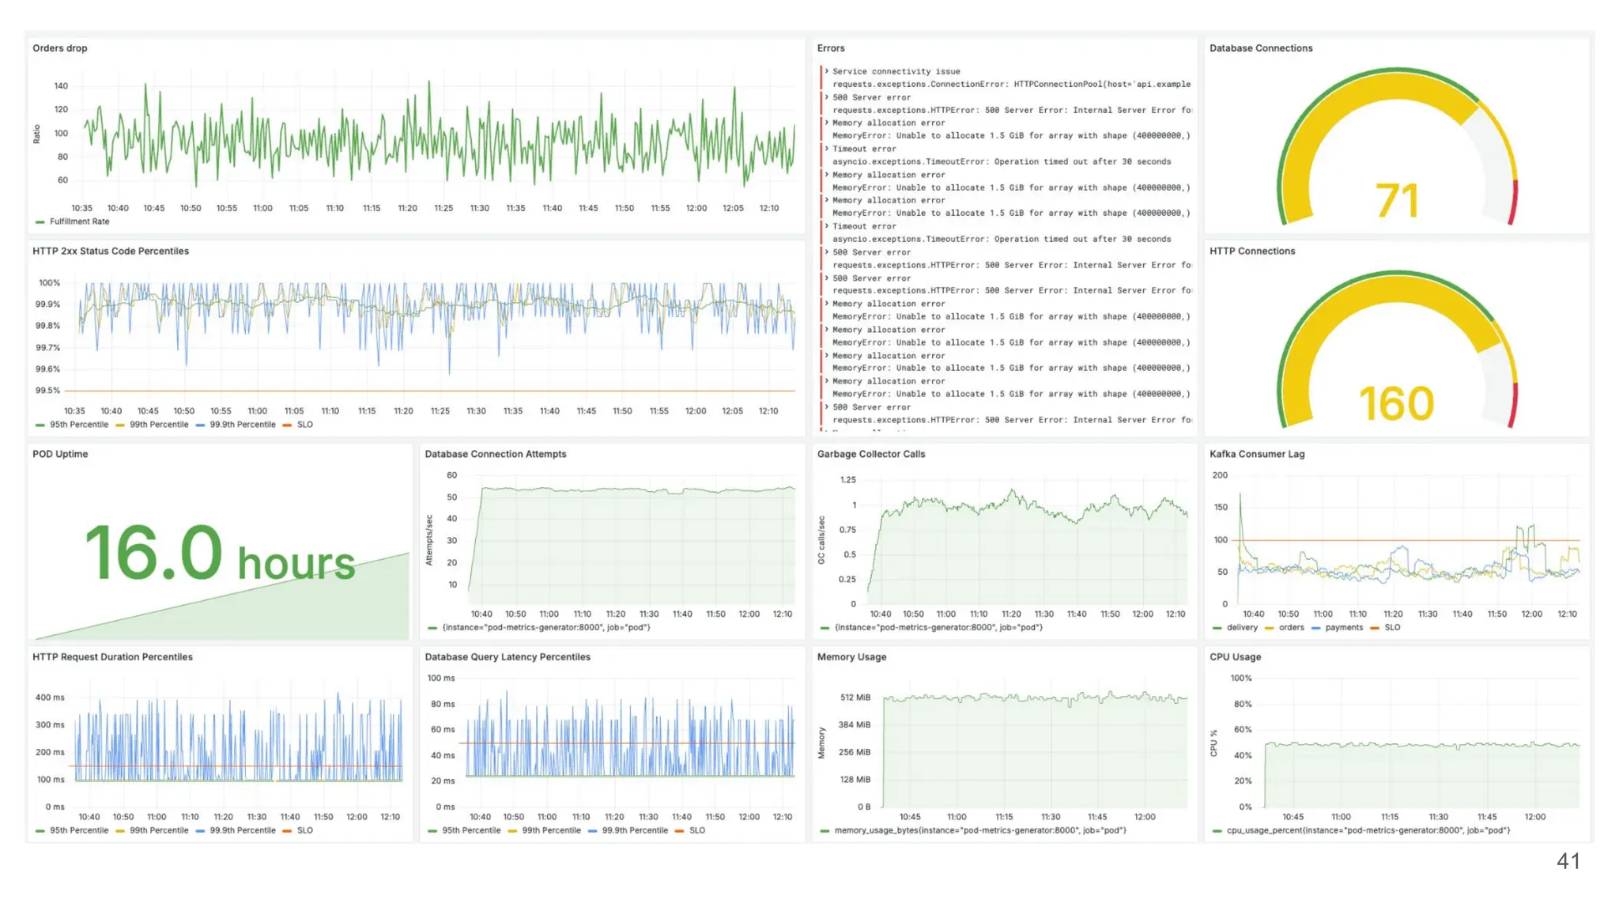
Task: Click green 95th Percentile swatch in Query Latency legend
Action: pos(432,830)
